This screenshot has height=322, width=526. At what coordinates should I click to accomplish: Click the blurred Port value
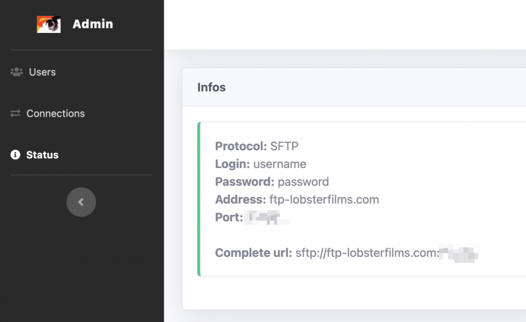(266, 217)
